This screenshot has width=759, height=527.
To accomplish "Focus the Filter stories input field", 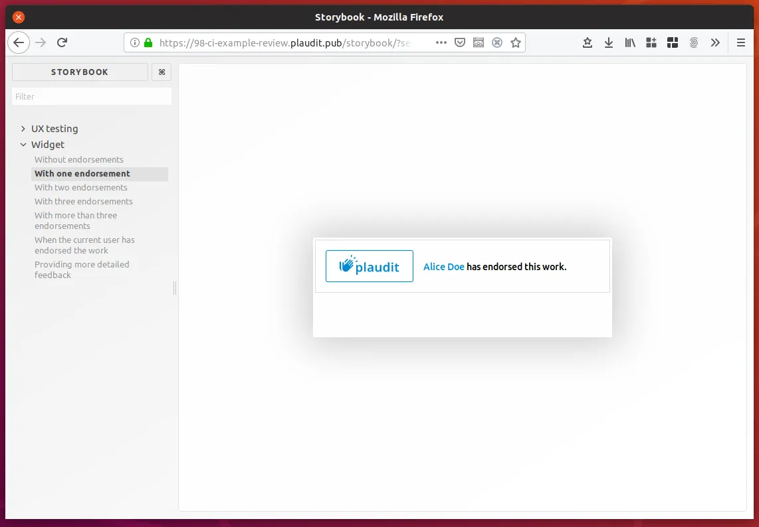I will [x=92, y=96].
